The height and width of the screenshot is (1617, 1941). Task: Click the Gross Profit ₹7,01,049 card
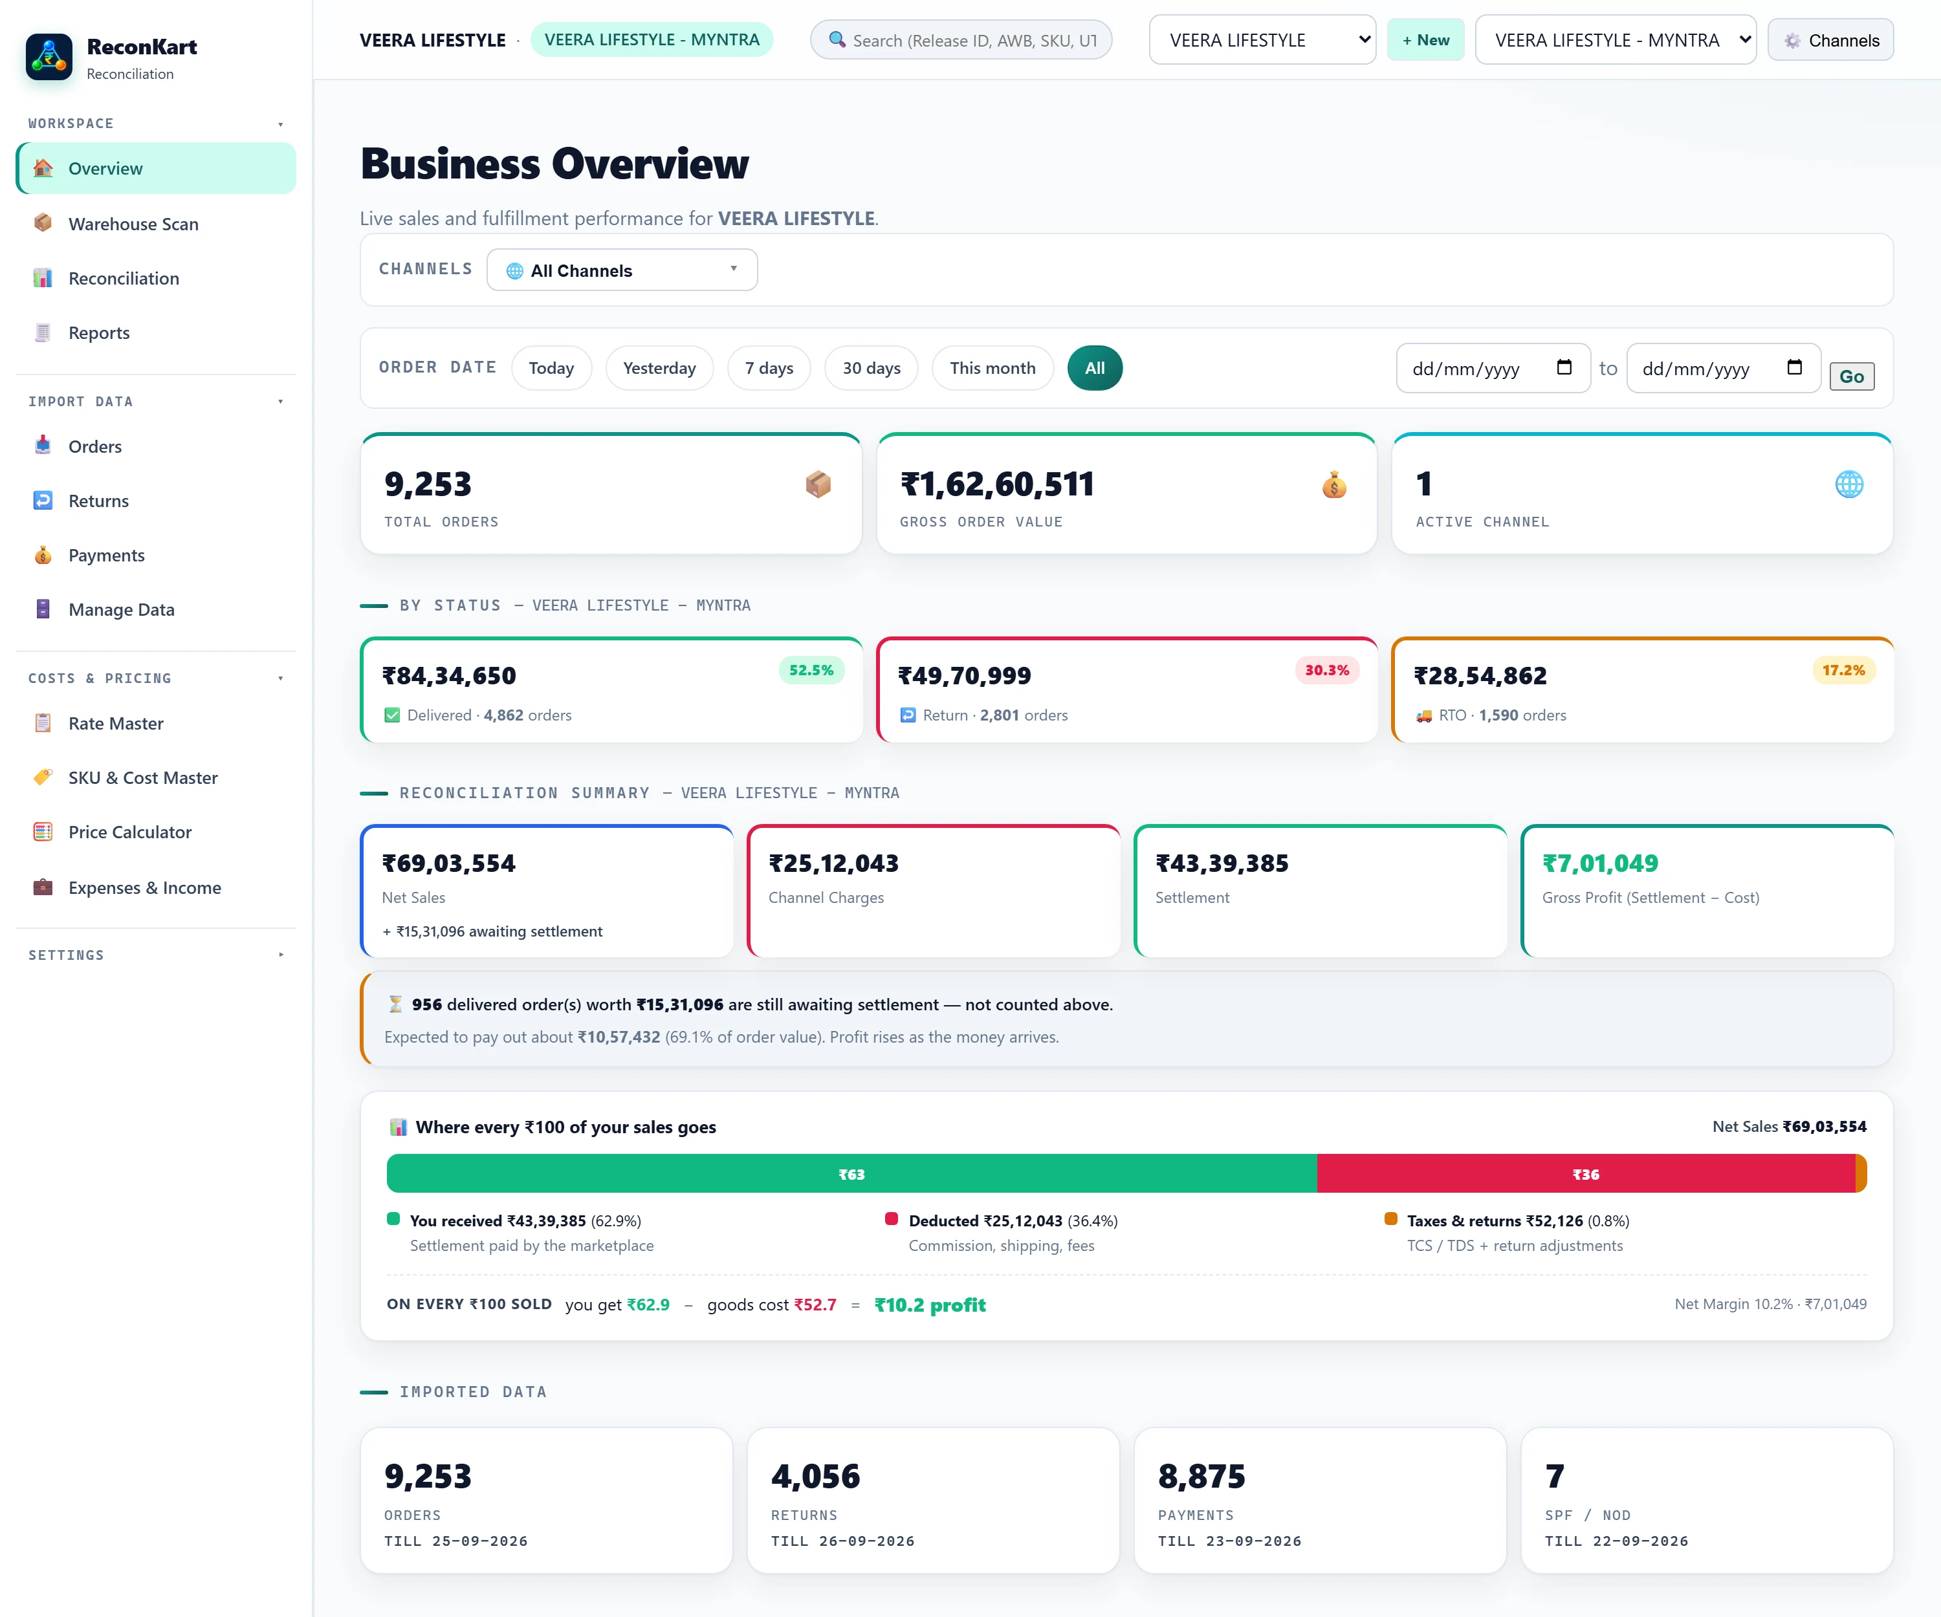tap(1706, 891)
